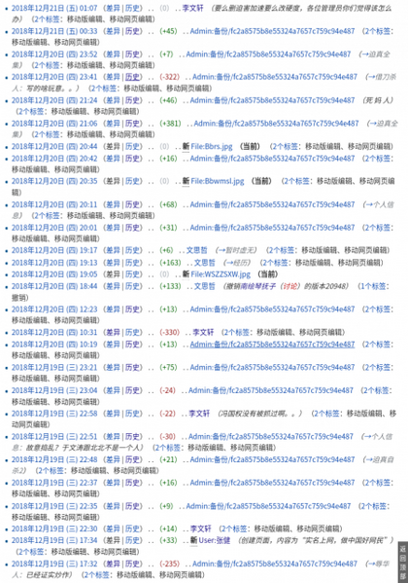
Task: Open 差异 for the 20:11 (+68) edit
Action: tap(113, 204)
